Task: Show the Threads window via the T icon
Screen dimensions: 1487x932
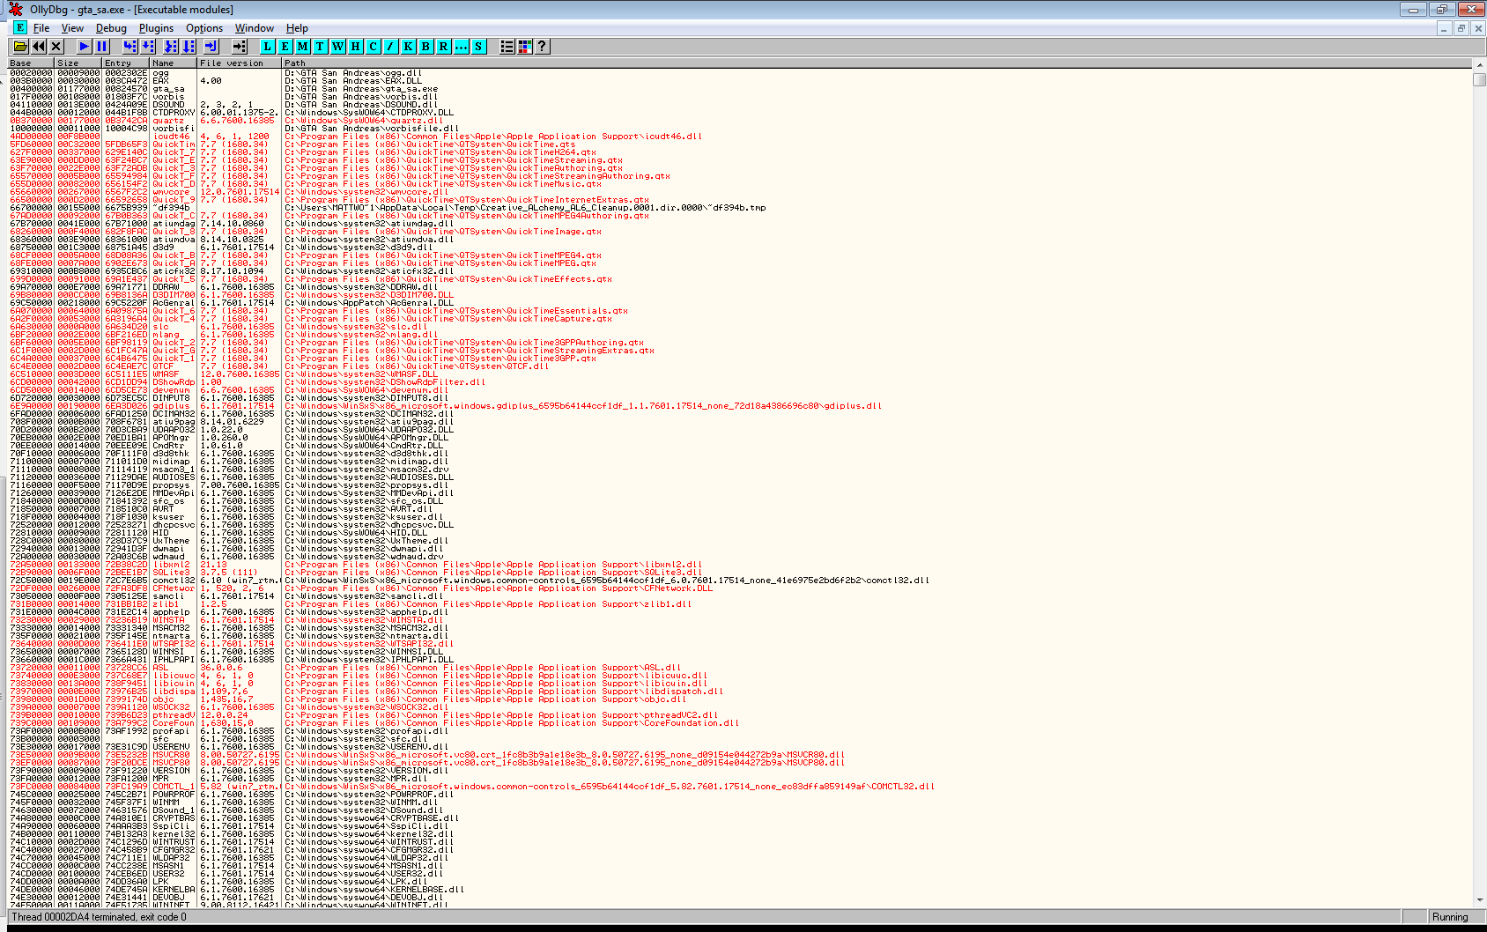Action: [x=320, y=47]
